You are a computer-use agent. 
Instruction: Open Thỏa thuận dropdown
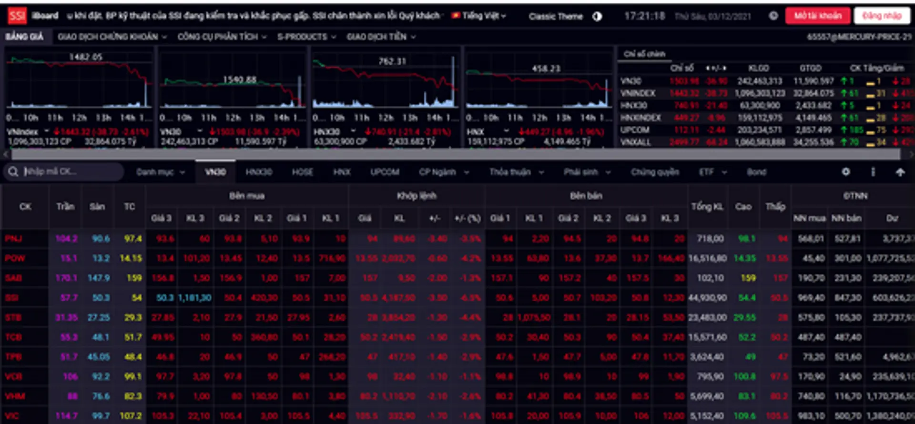[x=517, y=172]
